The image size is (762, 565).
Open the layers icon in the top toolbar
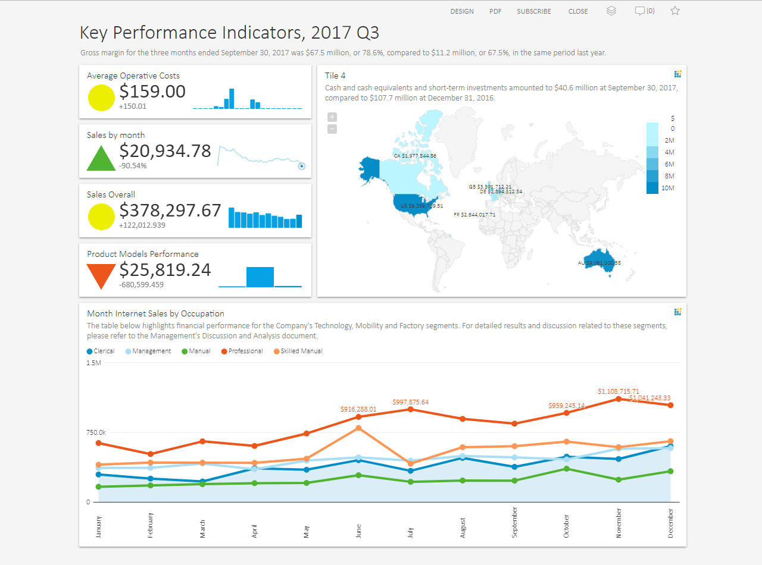coord(611,11)
